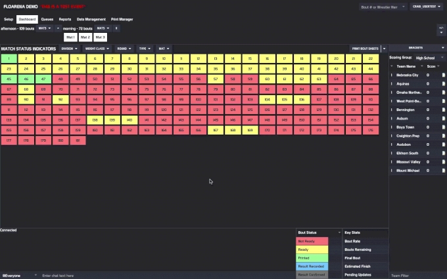
Task: Open the Print Bout Sheets arrow menu
Action: (384, 49)
